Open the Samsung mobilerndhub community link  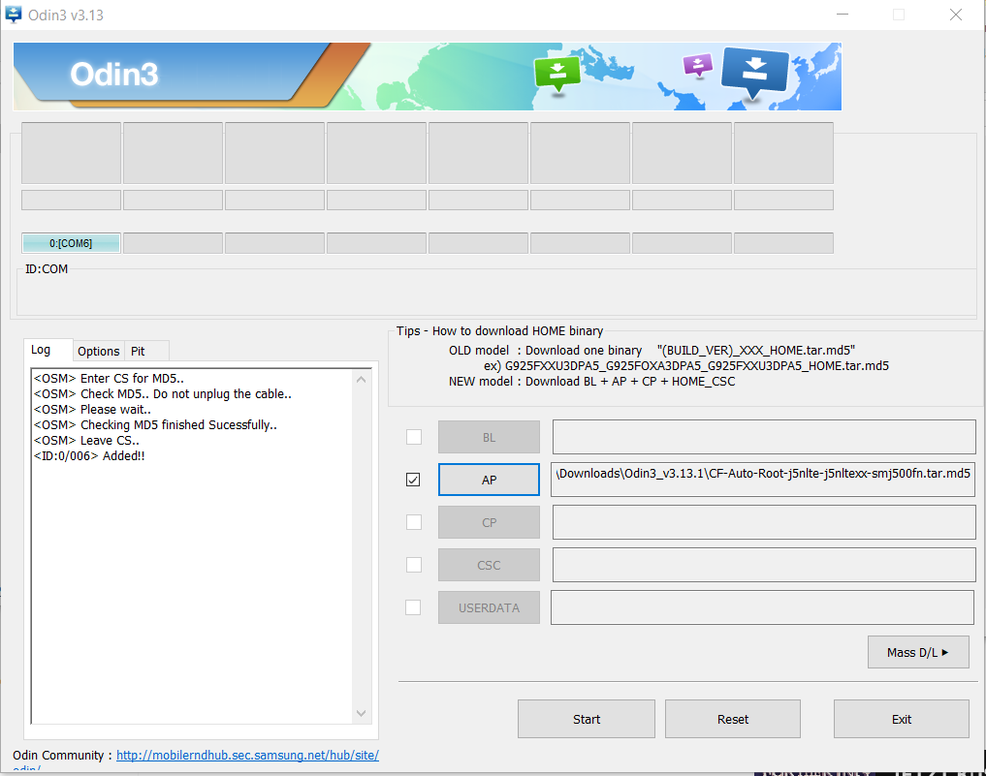pos(248,756)
